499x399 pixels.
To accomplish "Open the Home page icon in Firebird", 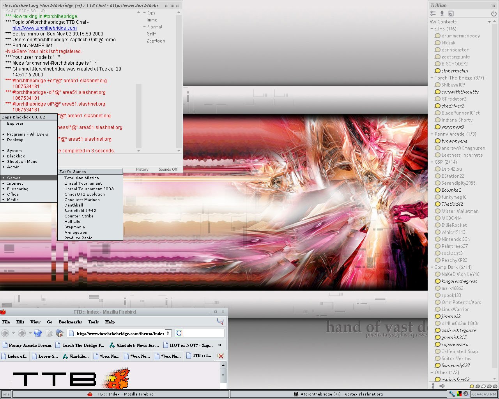I will click(60, 333).
